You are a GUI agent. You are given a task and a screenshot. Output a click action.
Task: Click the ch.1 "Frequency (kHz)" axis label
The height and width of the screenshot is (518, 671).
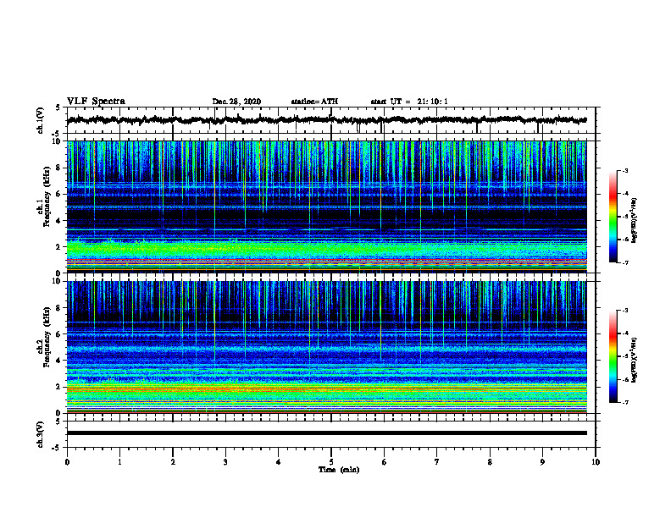click(x=47, y=196)
